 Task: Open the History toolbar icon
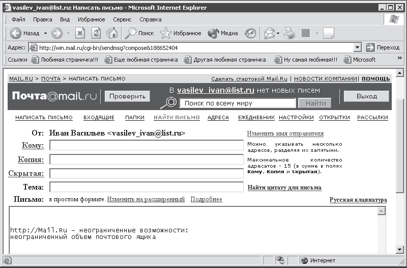[250, 33]
